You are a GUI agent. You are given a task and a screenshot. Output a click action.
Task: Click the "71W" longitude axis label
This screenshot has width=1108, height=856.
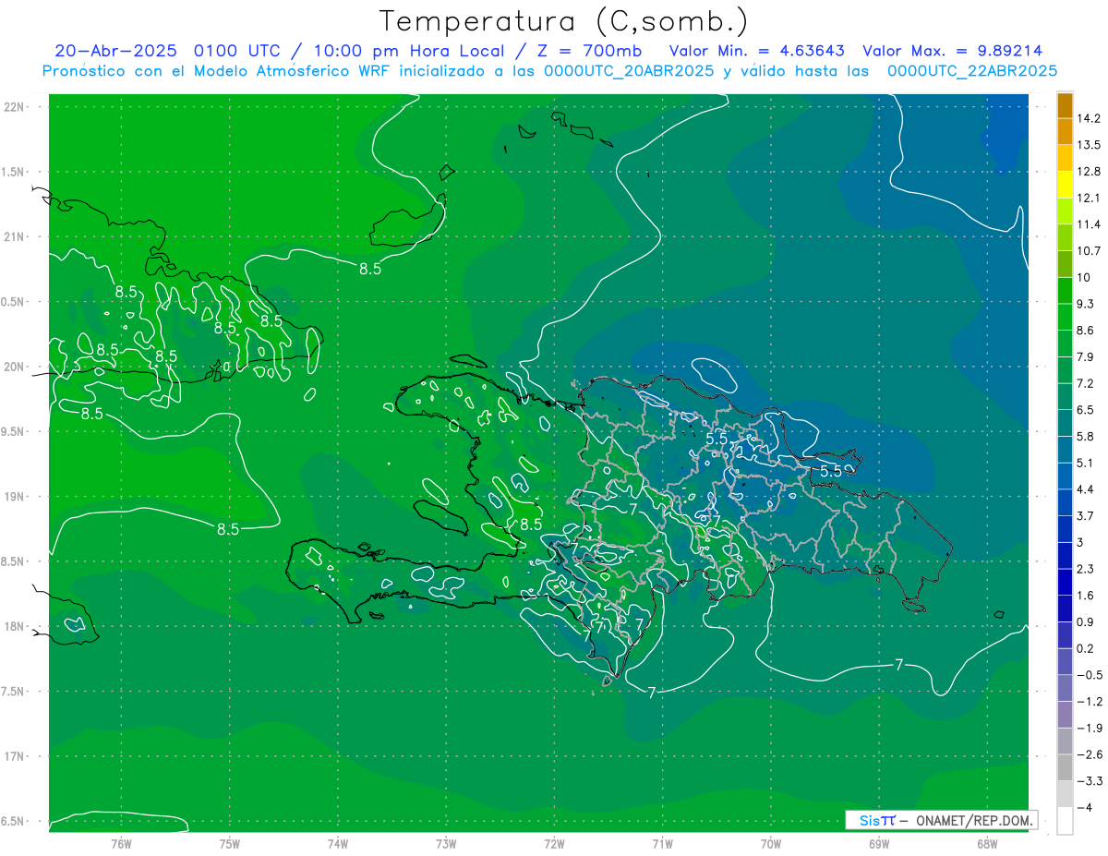pos(662,844)
